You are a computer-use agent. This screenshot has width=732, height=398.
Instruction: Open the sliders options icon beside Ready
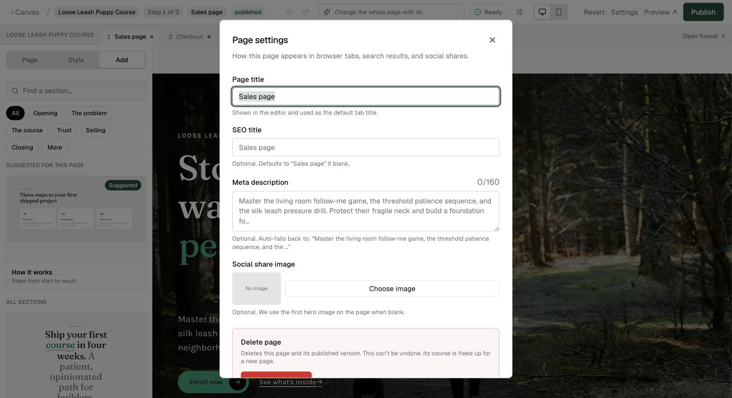point(519,12)
